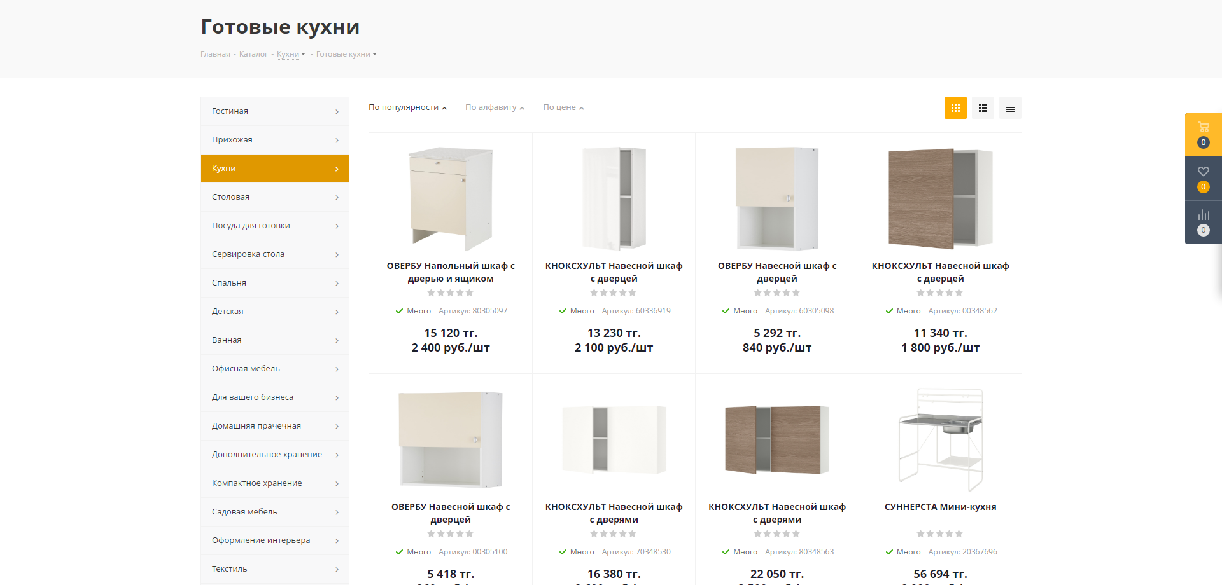Open the Спальня category

229,283
